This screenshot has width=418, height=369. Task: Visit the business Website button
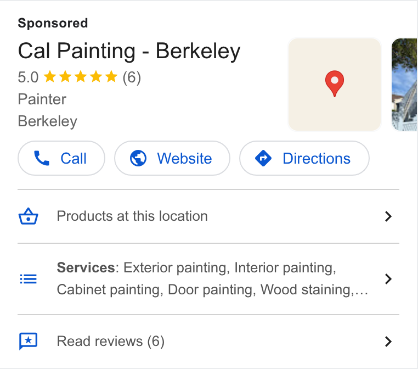(172, 158)
